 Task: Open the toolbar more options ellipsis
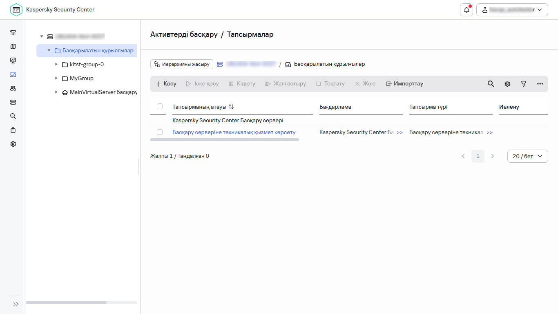[x=540, y=83]
